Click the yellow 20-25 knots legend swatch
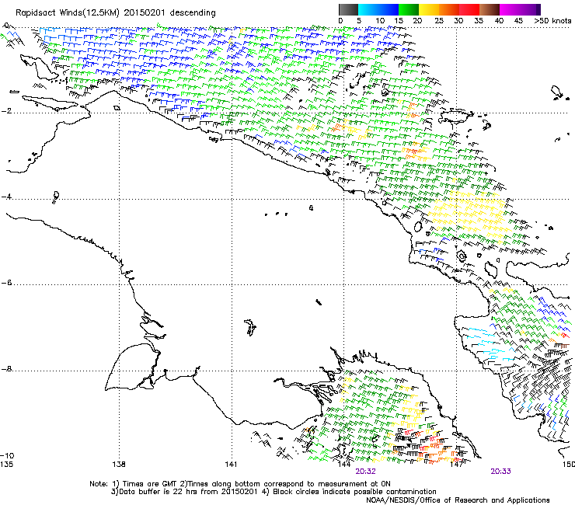The height and width of the screenshot is (505, 575). 429,9
